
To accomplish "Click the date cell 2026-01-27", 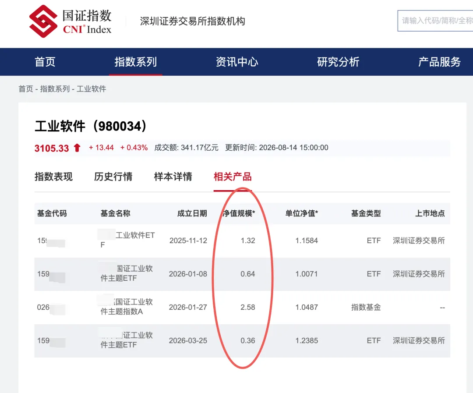I will (188, 307).
